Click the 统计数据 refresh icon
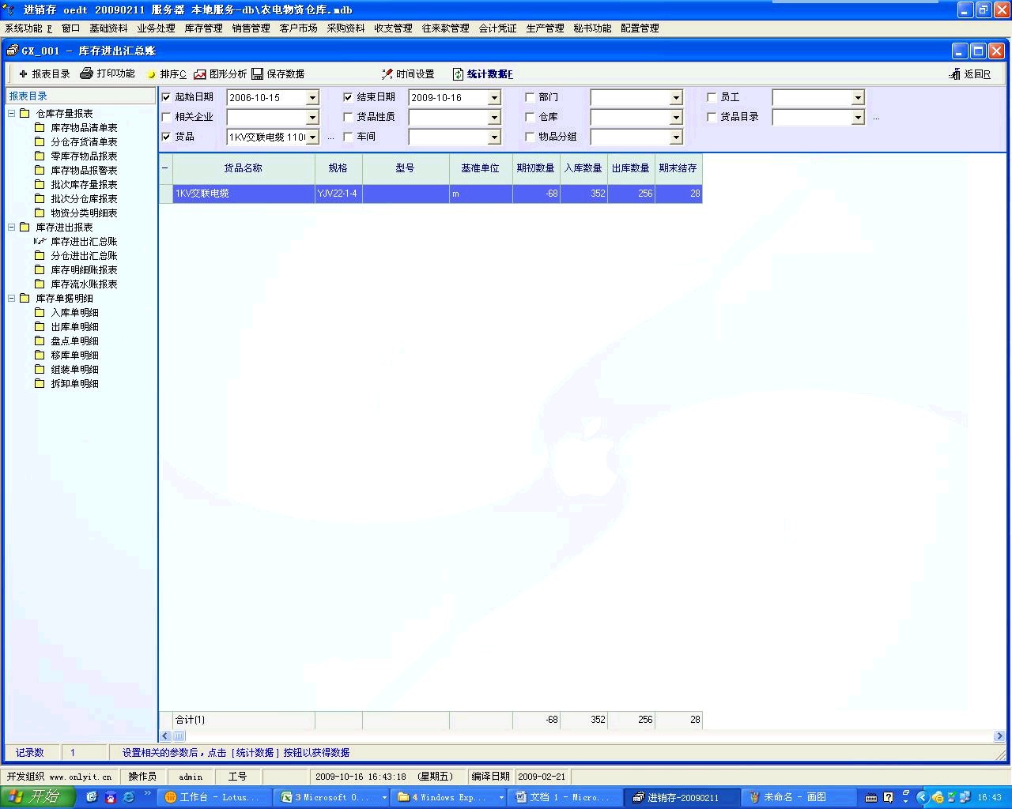The width and height of the screenshot is (1012, 809). [x=458, y=74]
